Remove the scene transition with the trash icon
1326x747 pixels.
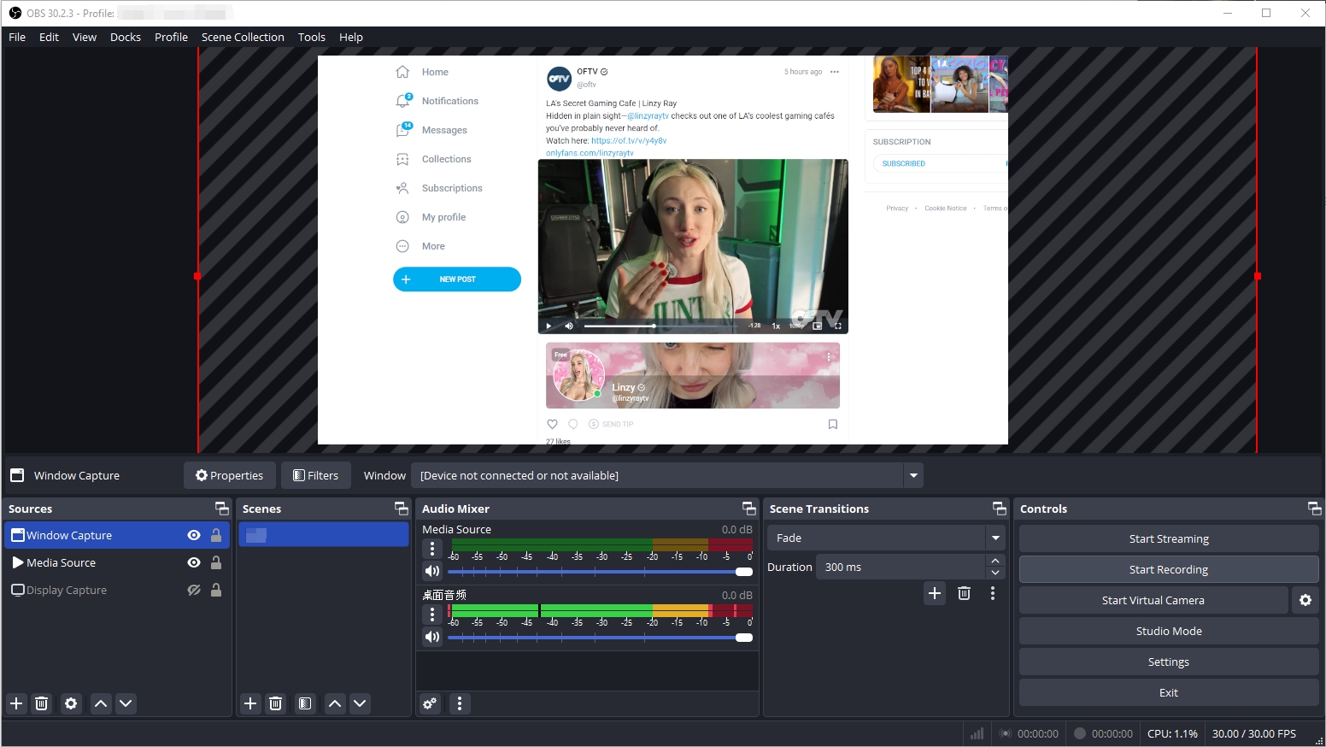pyautogui.click(x=964, y=593)
